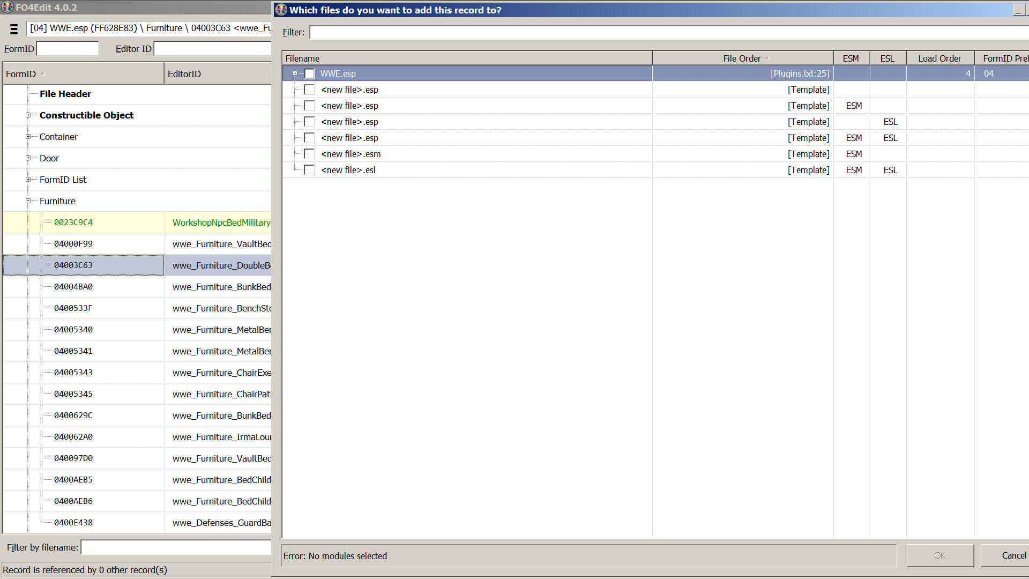Image resolution: width=1029 pixels, height=579 pixels.
Task: Click sort arrow in File Order header
Action: click(767, 58)
